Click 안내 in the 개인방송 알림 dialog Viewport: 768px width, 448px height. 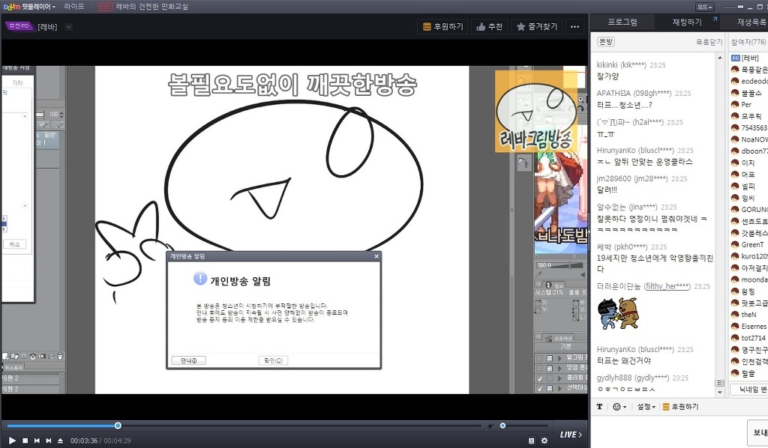pyautogui.click(x=188, y=360)
